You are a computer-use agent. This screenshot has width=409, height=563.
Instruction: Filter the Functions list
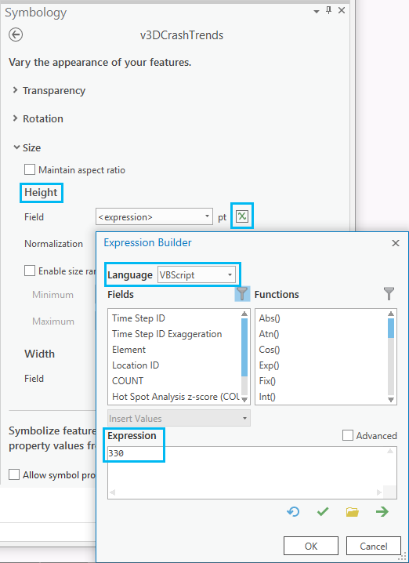(x=389, y=294)
